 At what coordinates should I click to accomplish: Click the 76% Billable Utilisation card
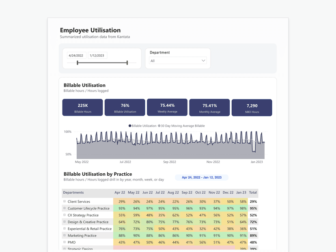[x=125, y=107]
